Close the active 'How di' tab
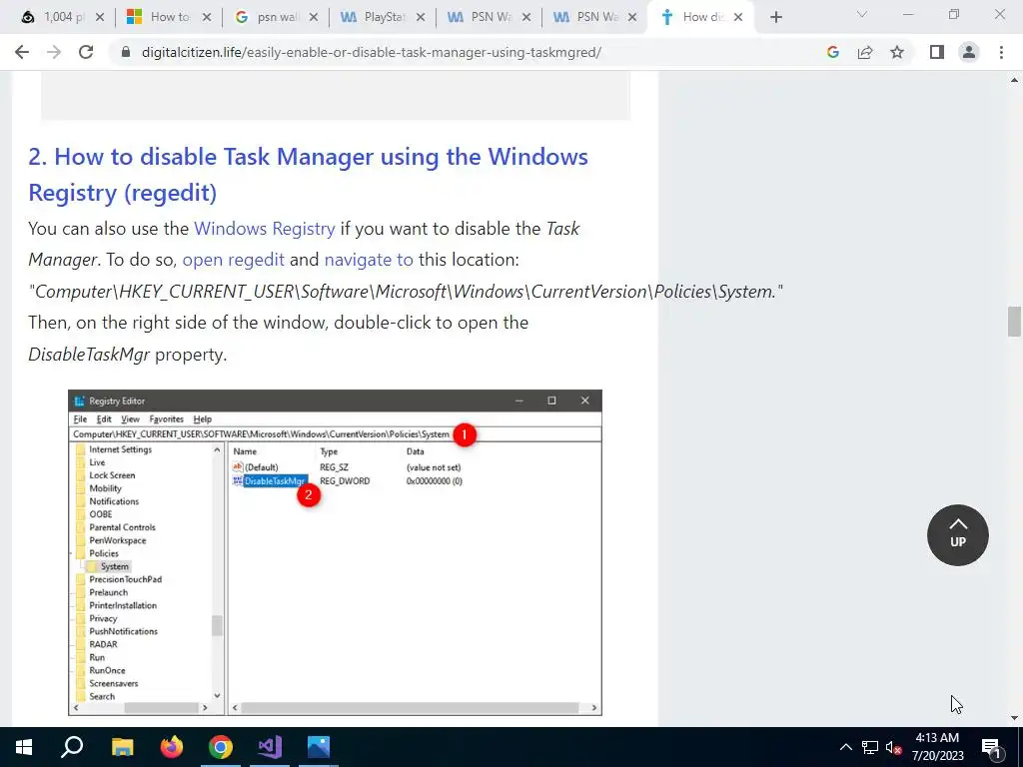The height and width of the screenshot is (767, 1023). tap(738, 17)
